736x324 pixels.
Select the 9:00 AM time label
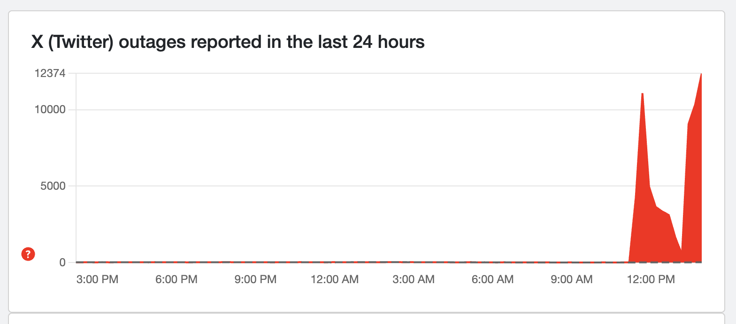571,279
